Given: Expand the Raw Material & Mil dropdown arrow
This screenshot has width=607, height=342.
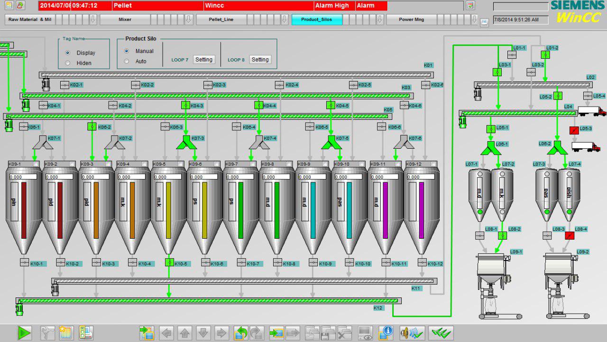Looking at the screenshot, I should click(x=93, y=19).
